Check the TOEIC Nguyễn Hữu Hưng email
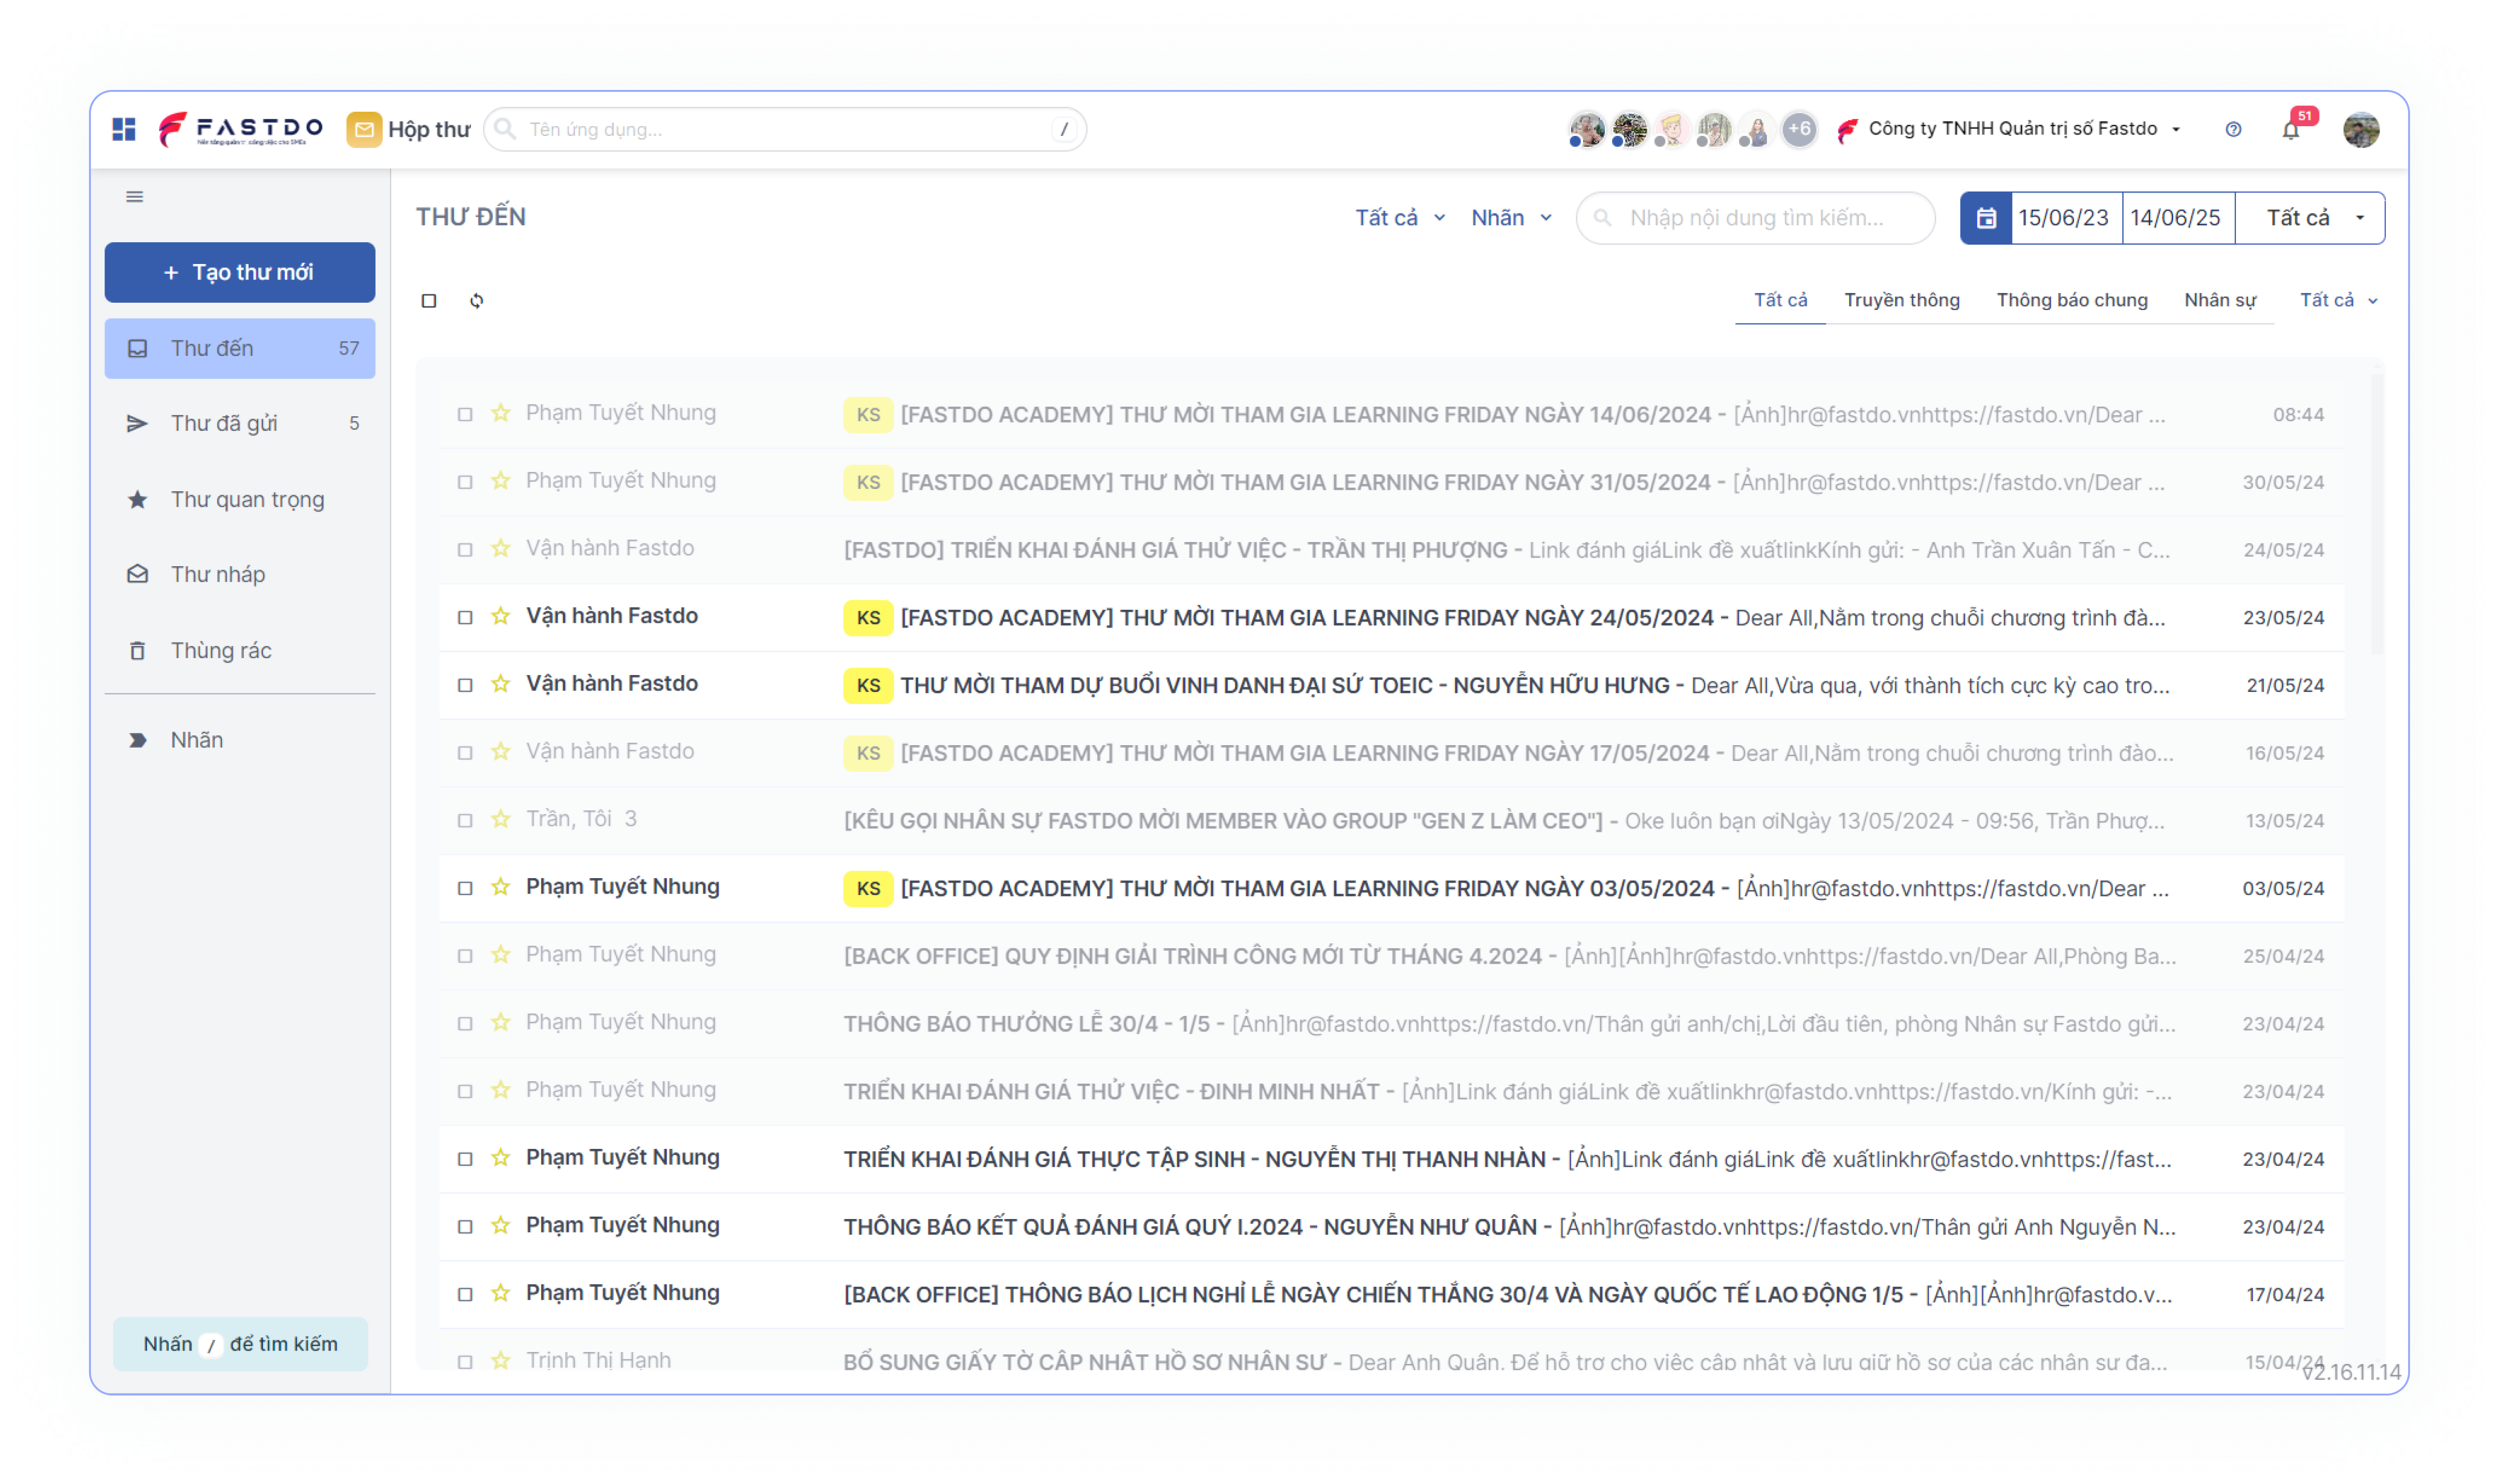 465,685
